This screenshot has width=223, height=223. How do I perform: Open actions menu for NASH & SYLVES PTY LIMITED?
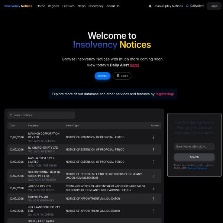154,162
